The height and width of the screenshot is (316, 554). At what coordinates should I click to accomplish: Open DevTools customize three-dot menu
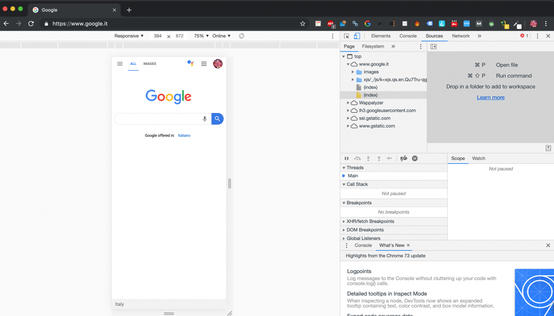(x=538, y=36)
